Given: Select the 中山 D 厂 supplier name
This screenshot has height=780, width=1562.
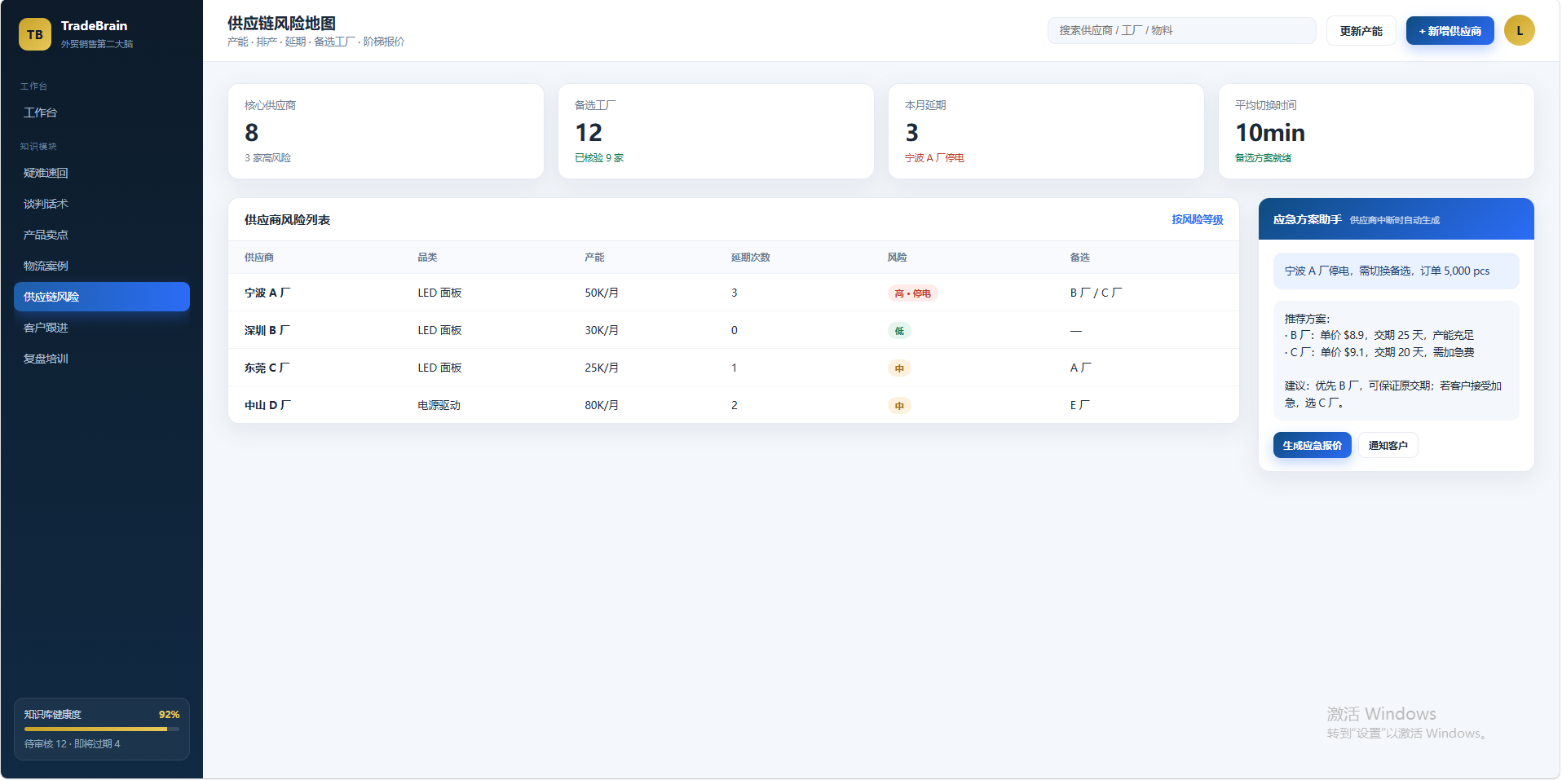Looking at the screenshot, I should (x=267, y=405).
